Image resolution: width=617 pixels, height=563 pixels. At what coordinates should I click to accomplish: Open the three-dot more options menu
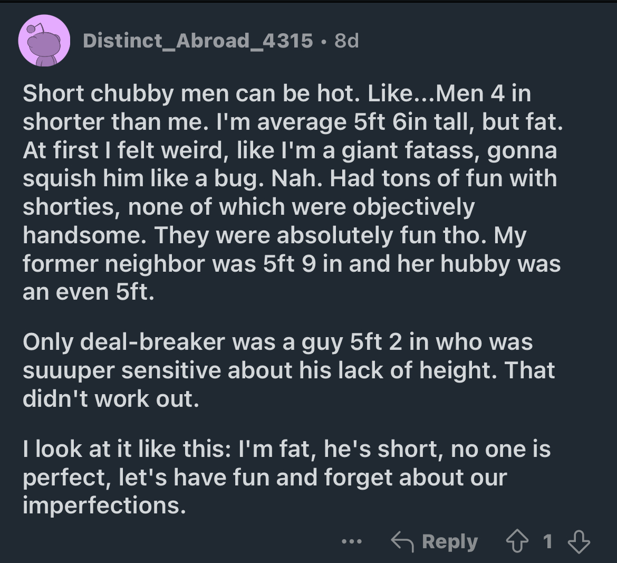click(x=352, y=541)
